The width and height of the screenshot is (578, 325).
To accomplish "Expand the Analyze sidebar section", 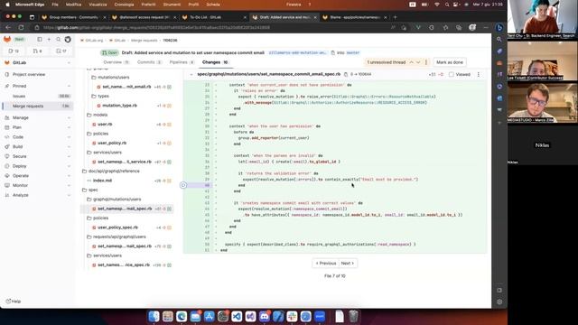I will (x=69, y=195).
